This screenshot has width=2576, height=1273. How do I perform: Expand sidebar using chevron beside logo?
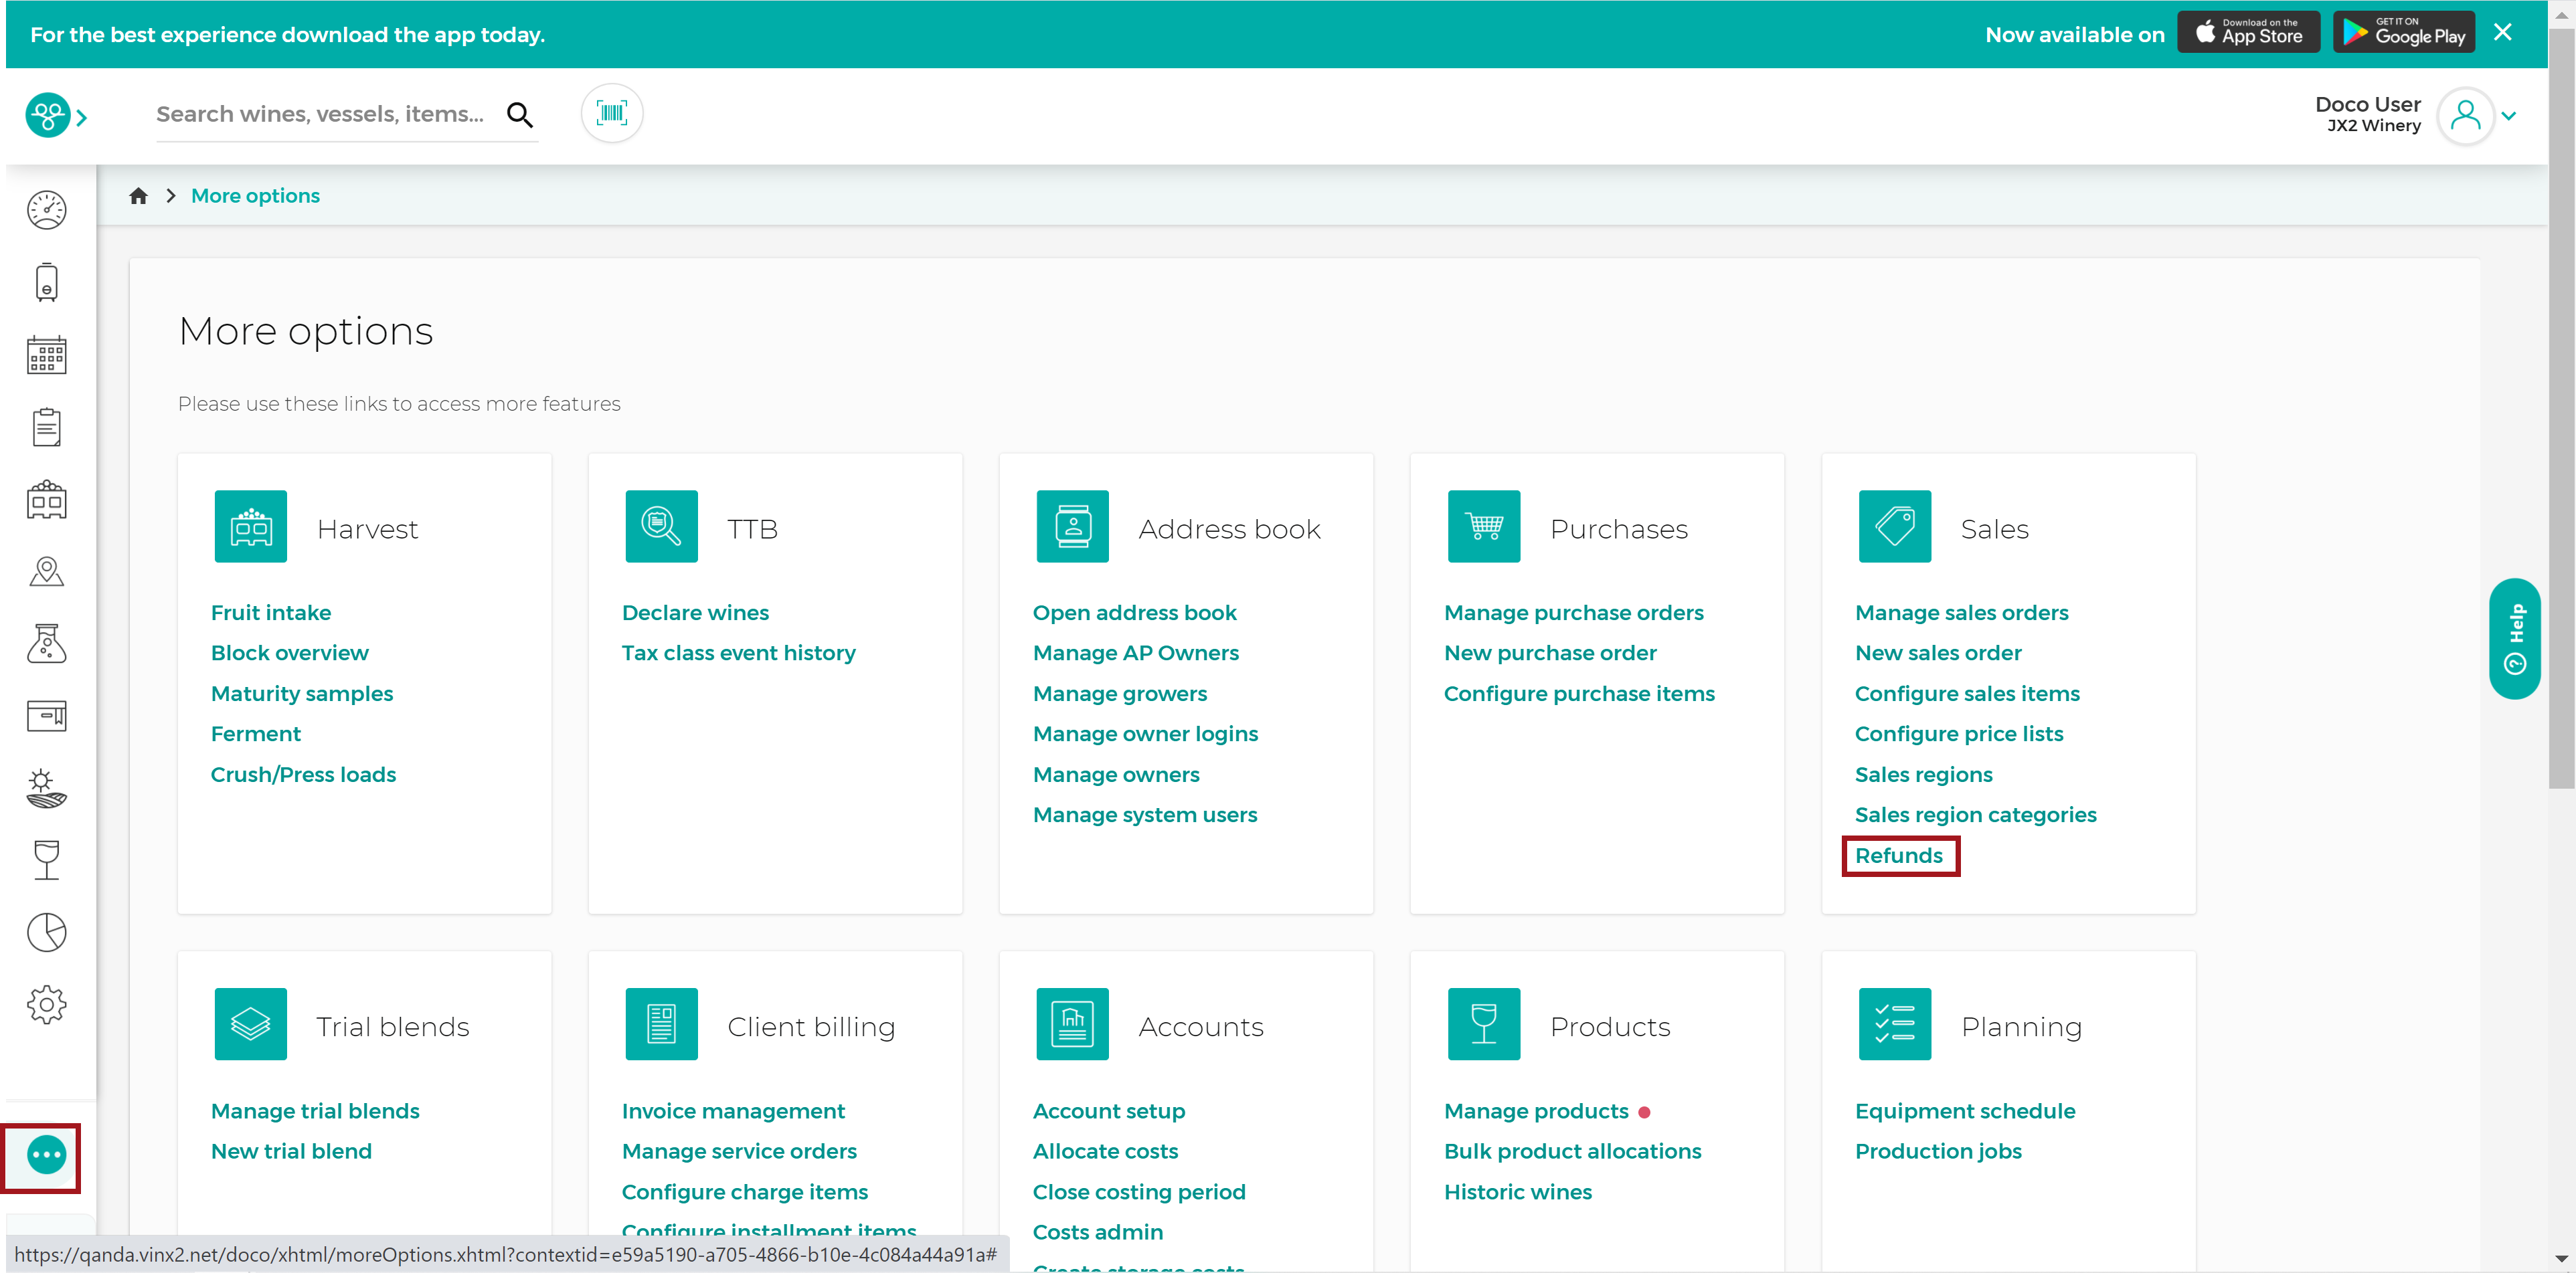tap(82, 118)
